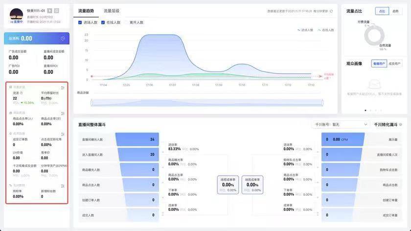The height and width of the screenshot is (231, 411).
Task: Click the data refresh icon above the chart
Action: [x=331, y=11]
